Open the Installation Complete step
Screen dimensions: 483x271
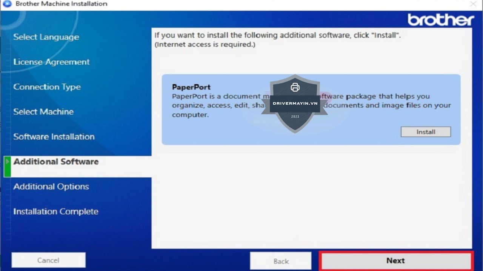[x=55, y=212]
